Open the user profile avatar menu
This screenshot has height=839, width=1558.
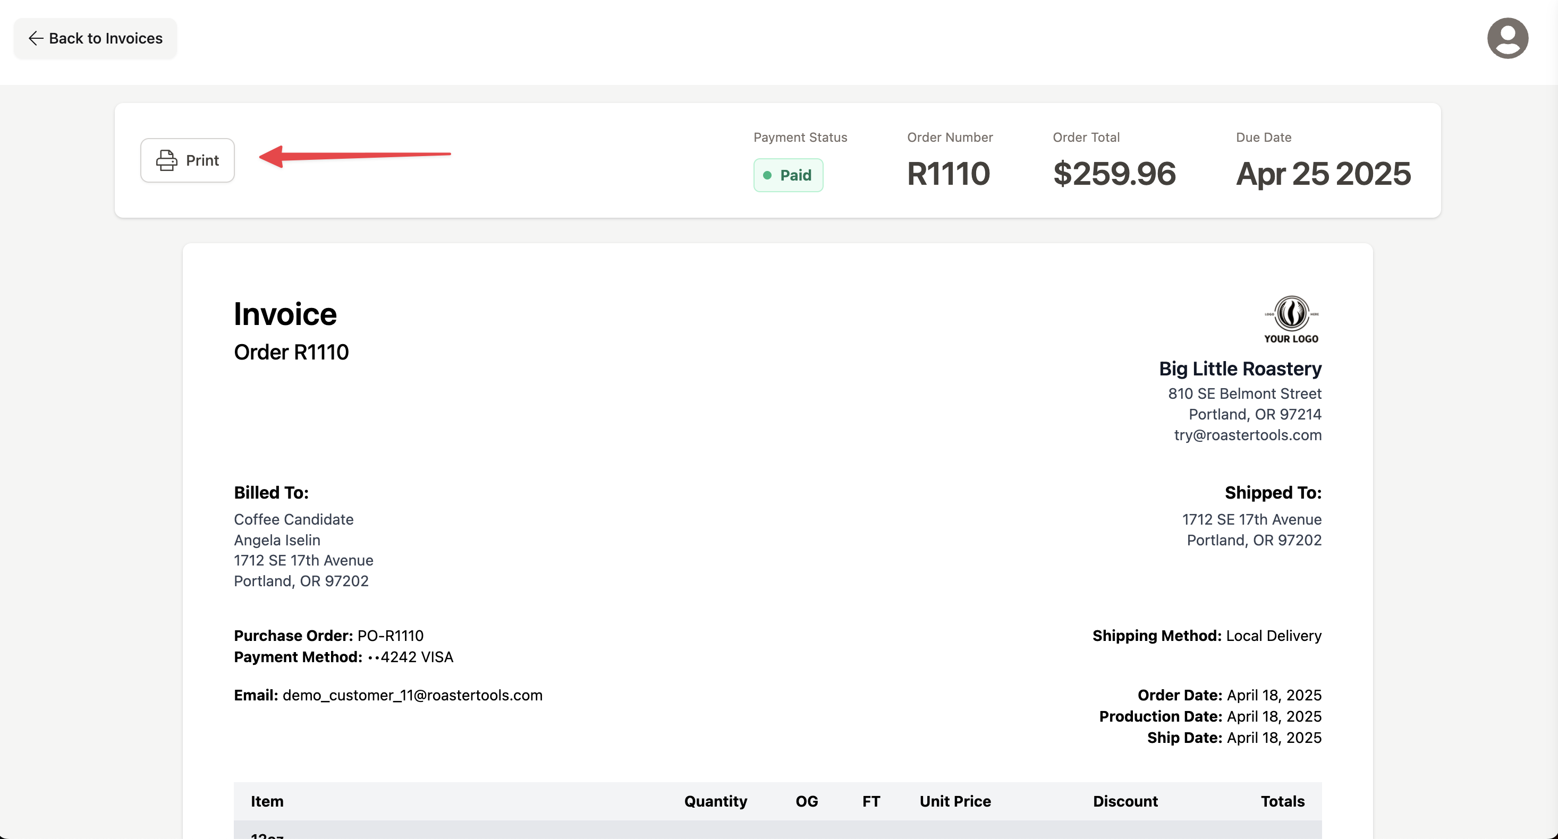tap(1507, 38)
